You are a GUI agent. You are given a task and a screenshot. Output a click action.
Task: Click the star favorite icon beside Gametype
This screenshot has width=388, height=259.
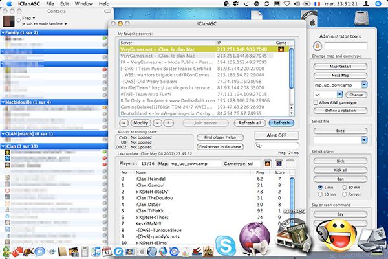point(268,164)
